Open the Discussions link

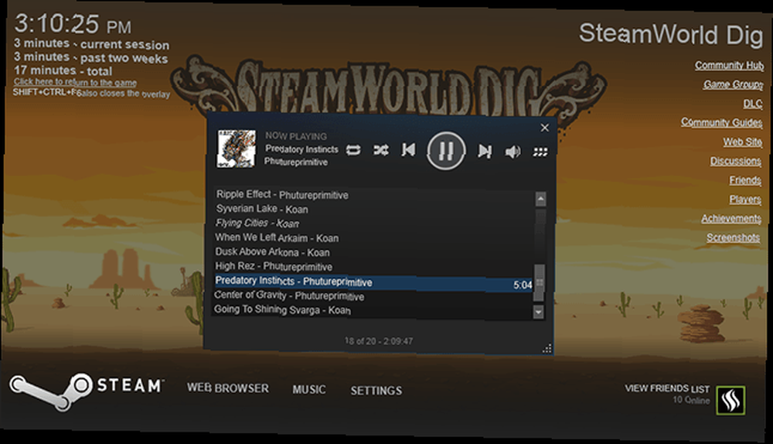[736, 162]
